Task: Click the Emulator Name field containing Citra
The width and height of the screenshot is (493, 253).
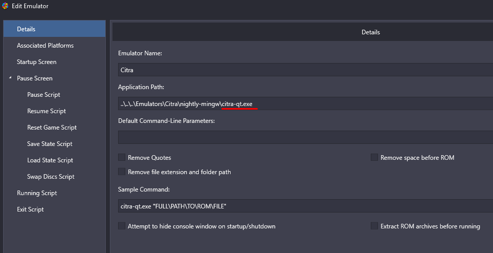Action: (306, 70)
